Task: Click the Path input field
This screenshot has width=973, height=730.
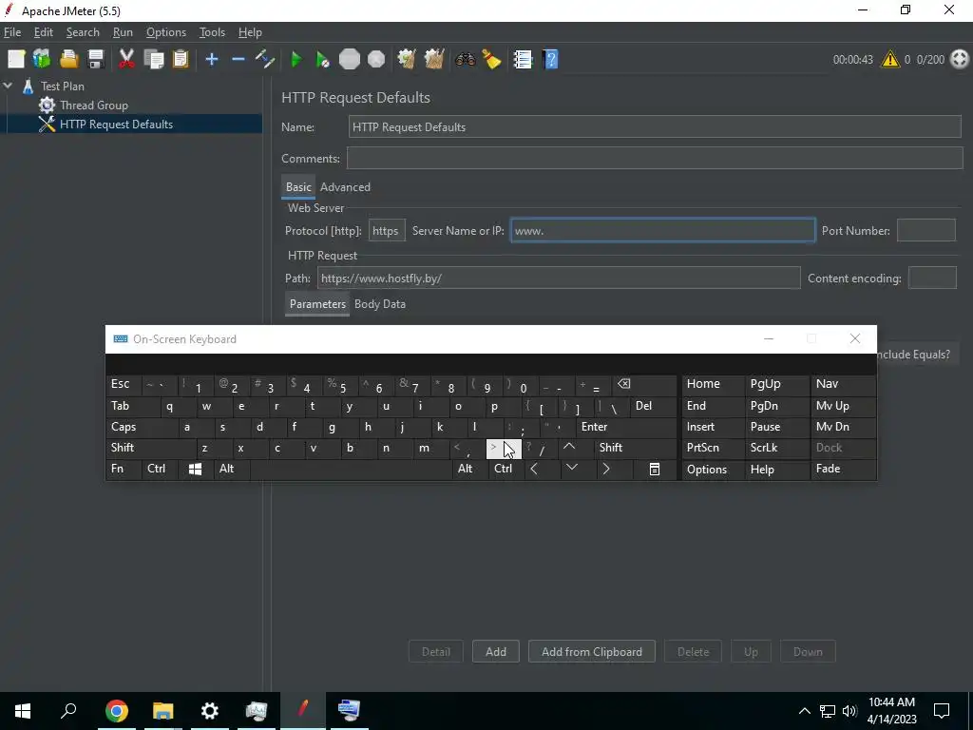Action: pos(559,279)
